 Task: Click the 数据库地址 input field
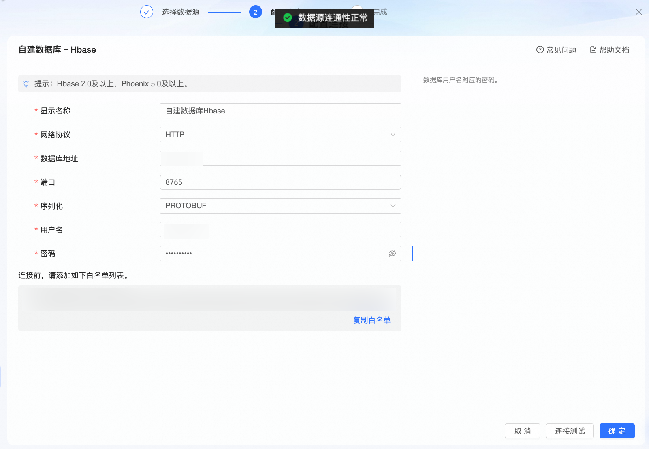[x=280, y=158]
